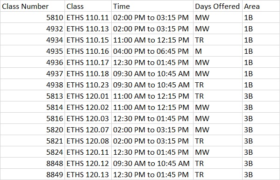
Task: Select the ETHS 120.08 class cell
Action: click(x=88, y=141)
